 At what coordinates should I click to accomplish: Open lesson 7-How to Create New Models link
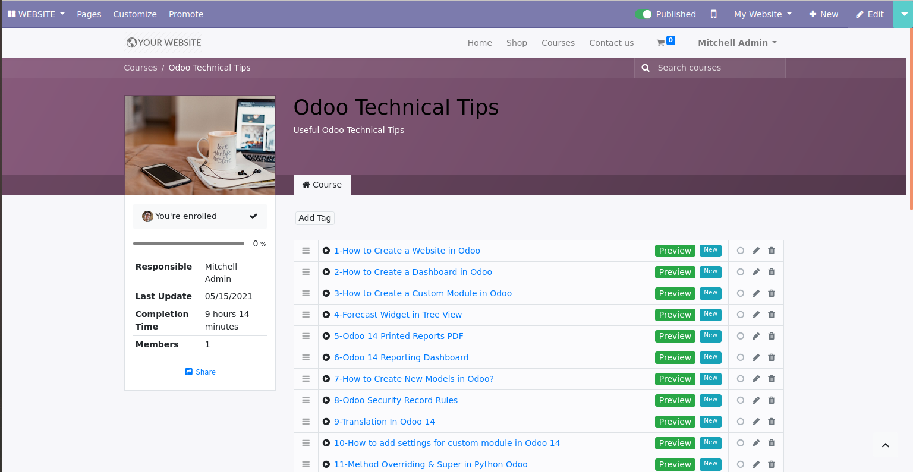click(414, 379)
